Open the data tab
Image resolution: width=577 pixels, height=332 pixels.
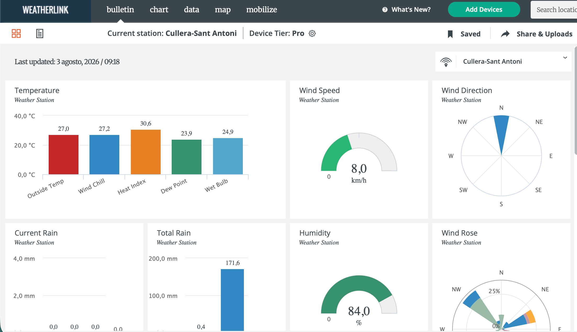(x=192, y=10)
